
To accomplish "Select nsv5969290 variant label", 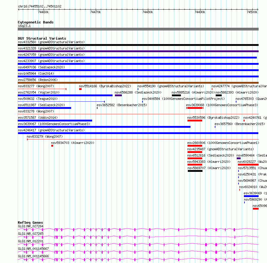I will tap(255, 199).
